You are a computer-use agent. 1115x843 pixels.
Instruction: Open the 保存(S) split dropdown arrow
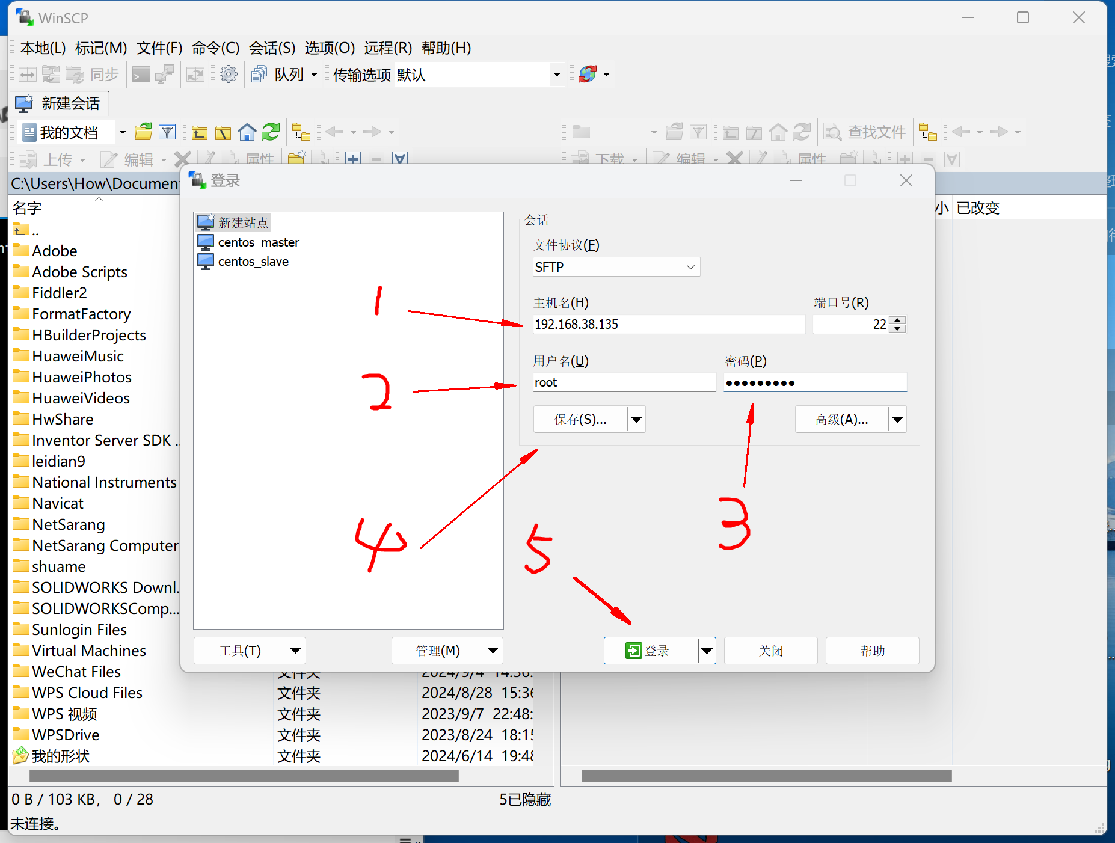637,419
